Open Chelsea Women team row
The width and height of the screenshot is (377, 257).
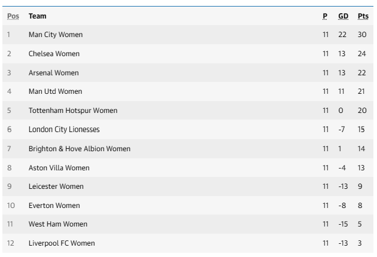click(x=54, y=54)
